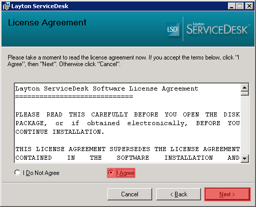Click the PLEASE READ THIS CAREFULLY paragraph
The height and width of the screenshot is (207, 256).
[x=128, y=123]
